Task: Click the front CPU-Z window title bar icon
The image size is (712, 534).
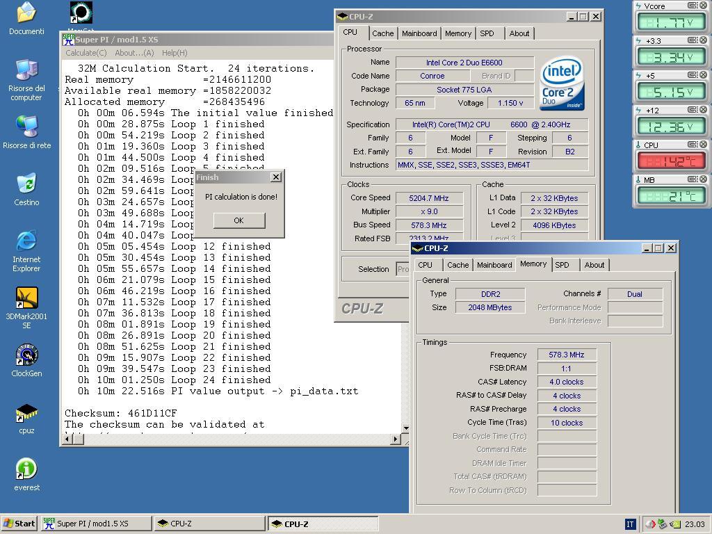Action: (418, 248)
